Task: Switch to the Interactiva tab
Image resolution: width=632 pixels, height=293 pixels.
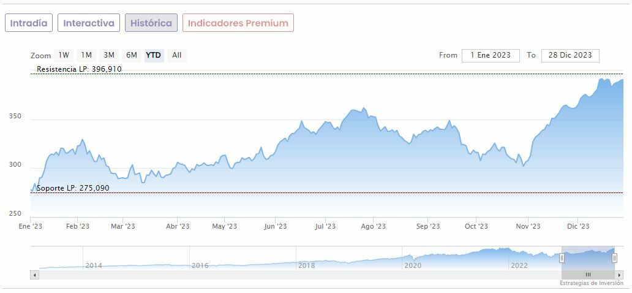Action: (x=89, y=23)
